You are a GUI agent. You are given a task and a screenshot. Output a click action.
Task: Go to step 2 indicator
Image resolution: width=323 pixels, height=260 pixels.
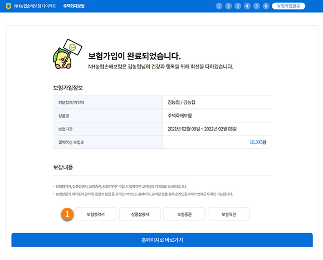pyautogui.click(x=228, y=6)
